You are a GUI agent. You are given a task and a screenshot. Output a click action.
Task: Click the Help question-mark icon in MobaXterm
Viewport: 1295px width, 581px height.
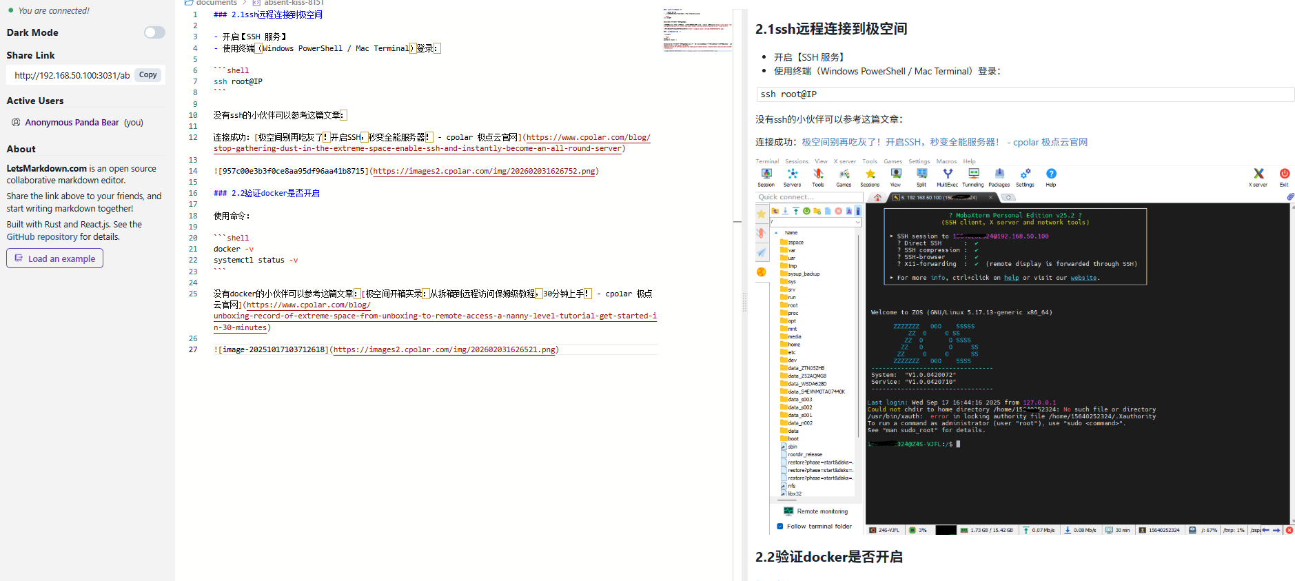click(1051, 177)
